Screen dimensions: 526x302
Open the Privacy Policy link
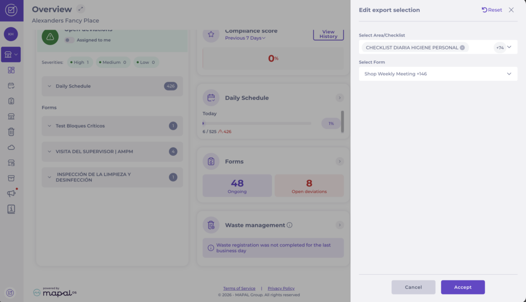281,289
